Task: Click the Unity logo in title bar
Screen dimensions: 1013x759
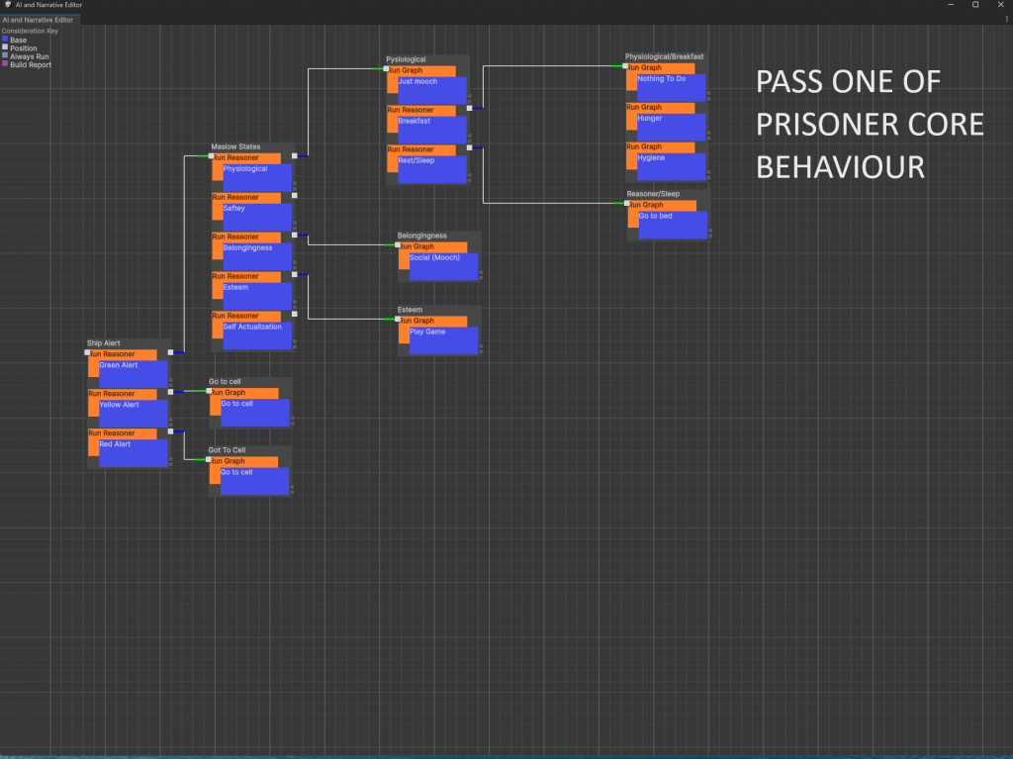Action: [x=8, y=5]
